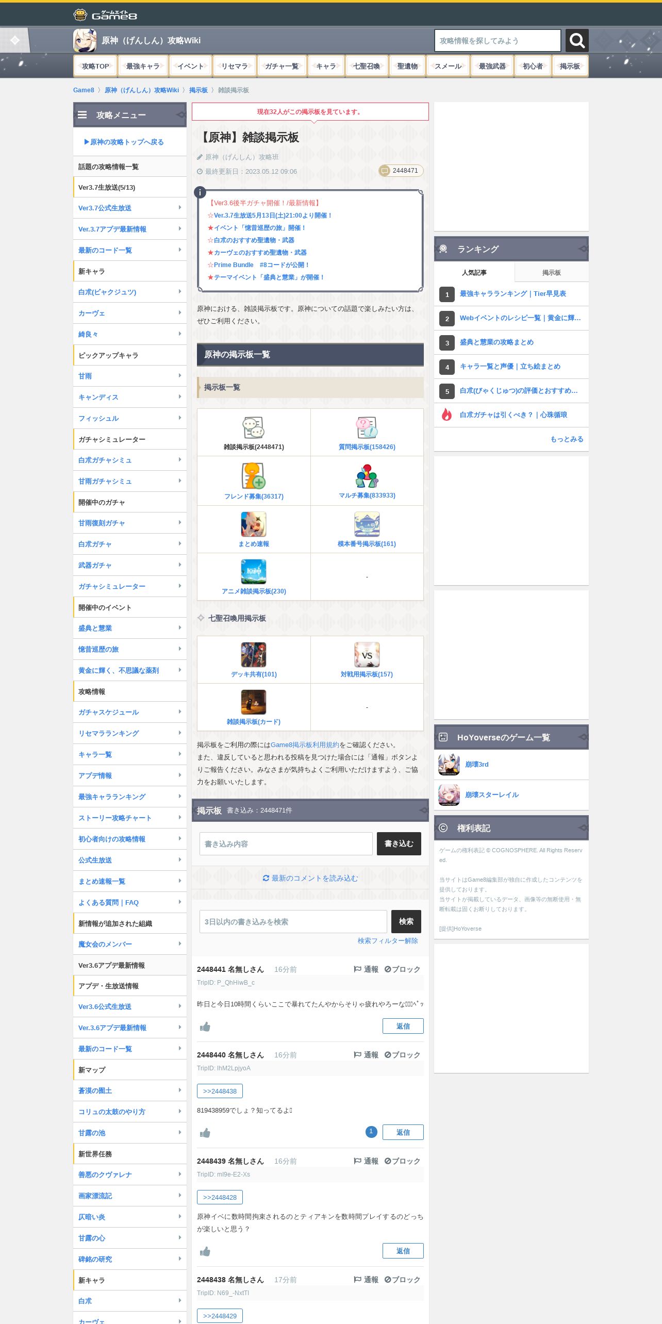Like post 2448440 with thumbs-up

[205, 1133]
